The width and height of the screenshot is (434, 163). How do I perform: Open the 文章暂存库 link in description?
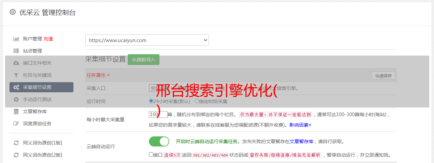pos(301,141)
